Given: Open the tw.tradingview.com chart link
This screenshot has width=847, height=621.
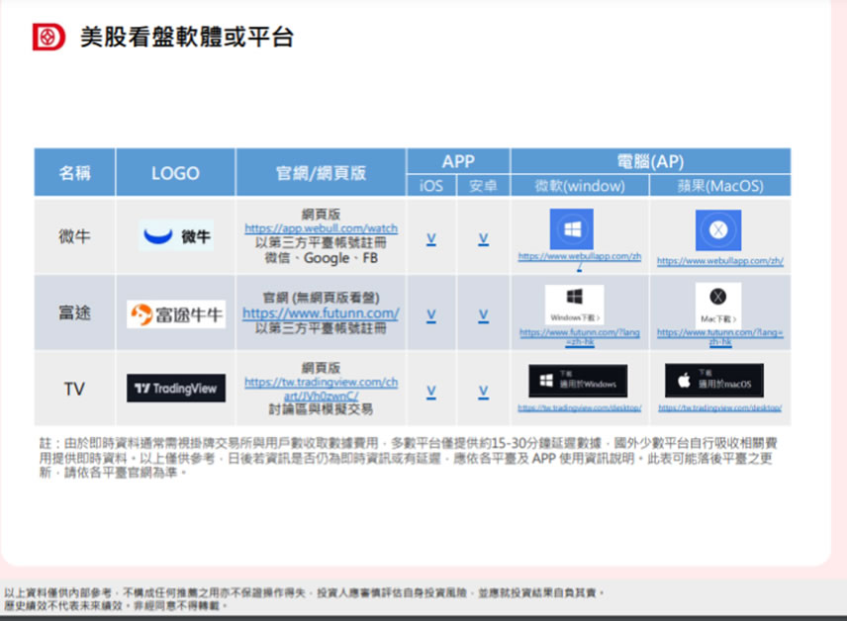Looking at the screenshot, I should (321, 389).
